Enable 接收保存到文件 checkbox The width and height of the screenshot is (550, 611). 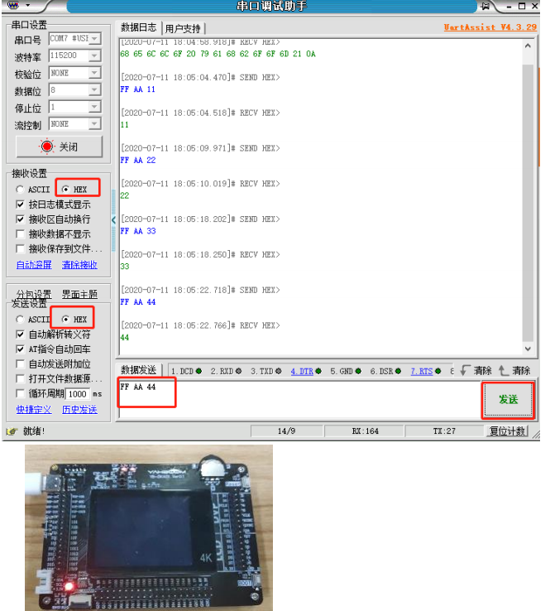click(20, 248)
